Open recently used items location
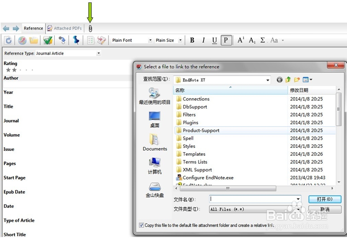 coord(154,96)
